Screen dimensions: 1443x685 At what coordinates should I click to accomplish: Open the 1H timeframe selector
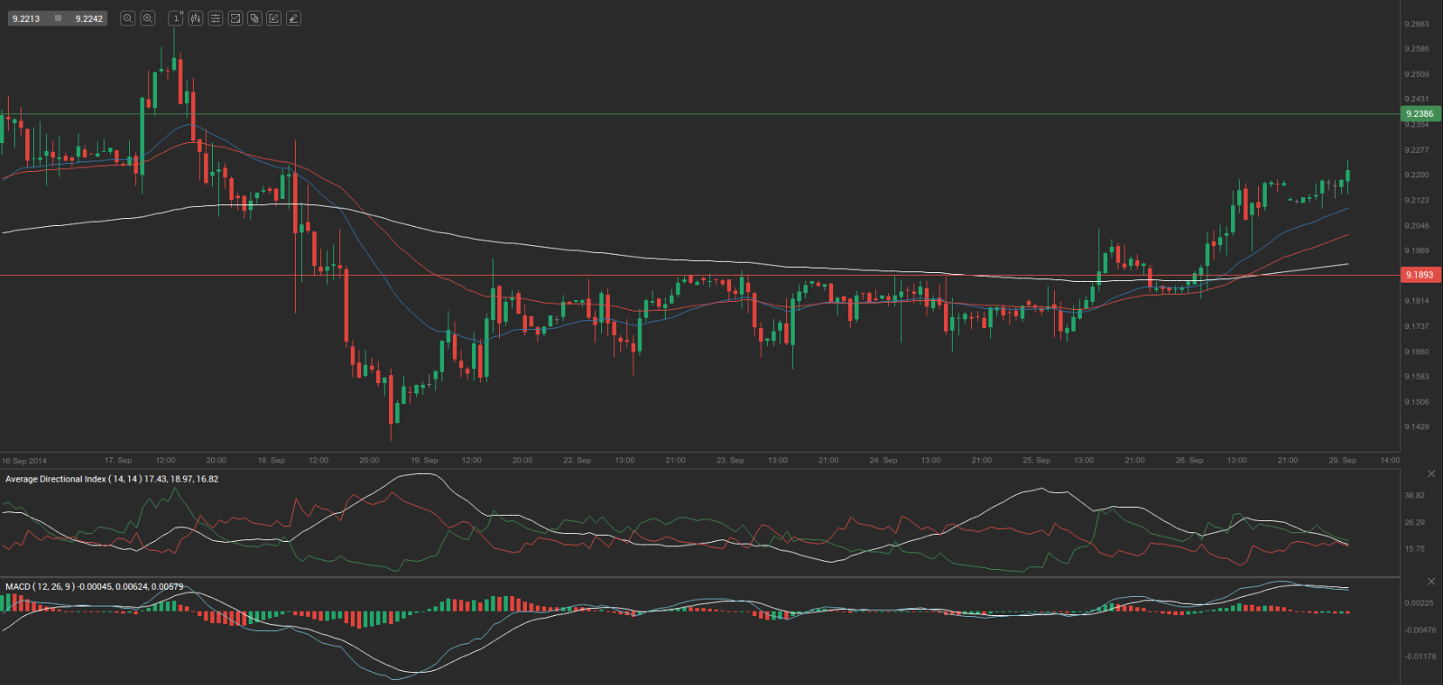(x=175, y=18)
